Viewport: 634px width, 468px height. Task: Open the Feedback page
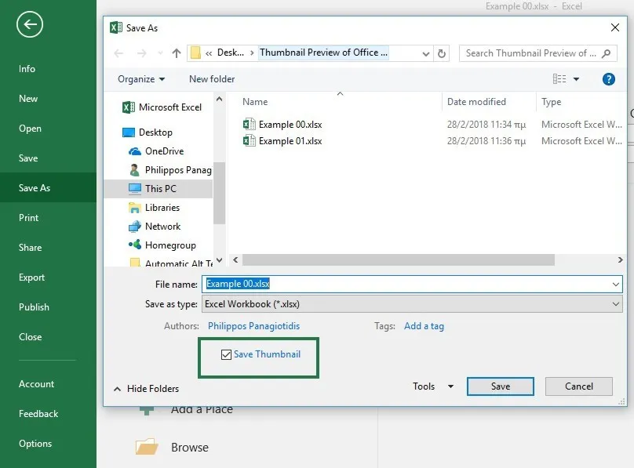(38, 413)
